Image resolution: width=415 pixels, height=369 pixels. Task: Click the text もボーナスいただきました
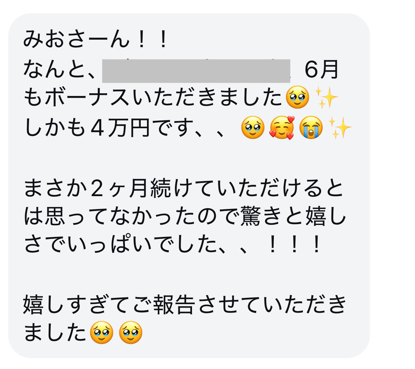[x=153, y=98]
